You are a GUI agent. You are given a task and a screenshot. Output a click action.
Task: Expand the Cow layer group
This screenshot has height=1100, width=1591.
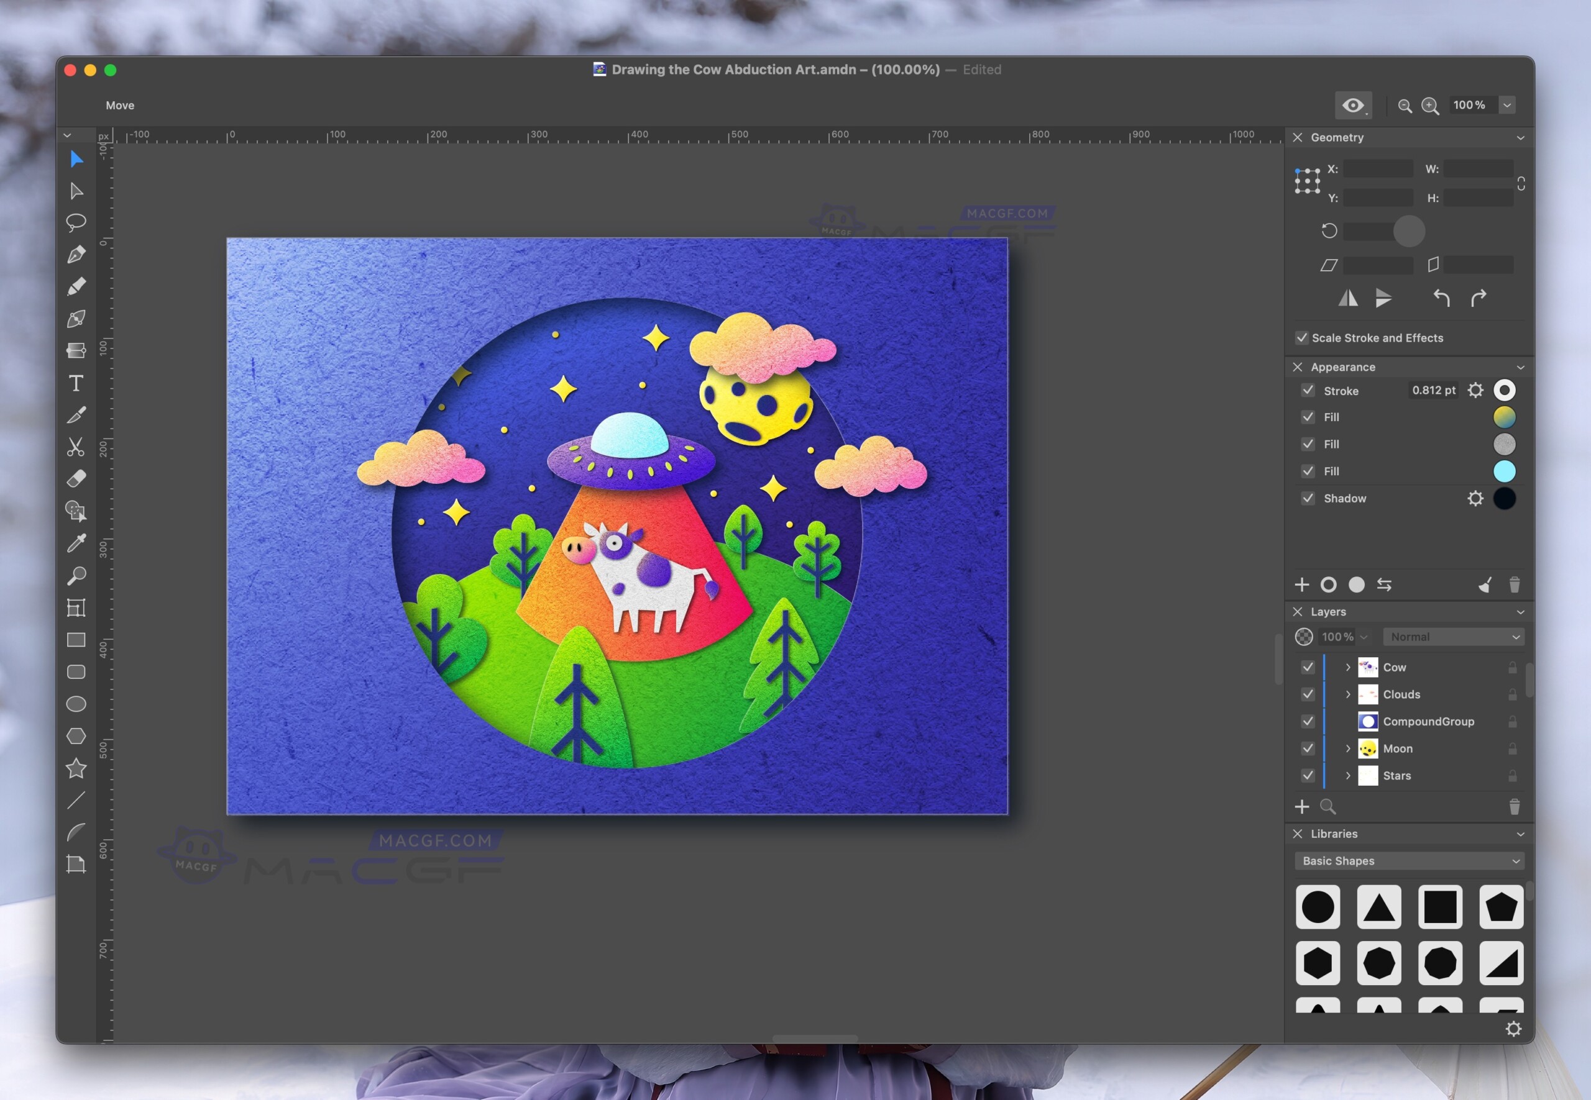tap(1347, 667)
